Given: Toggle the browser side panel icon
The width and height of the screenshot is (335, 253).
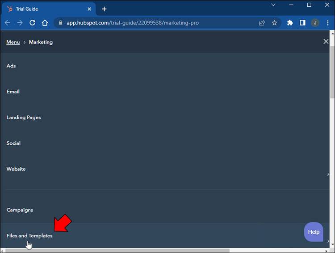Looking at the screenshot, I should pyautogui.click(x=302, y=23).
